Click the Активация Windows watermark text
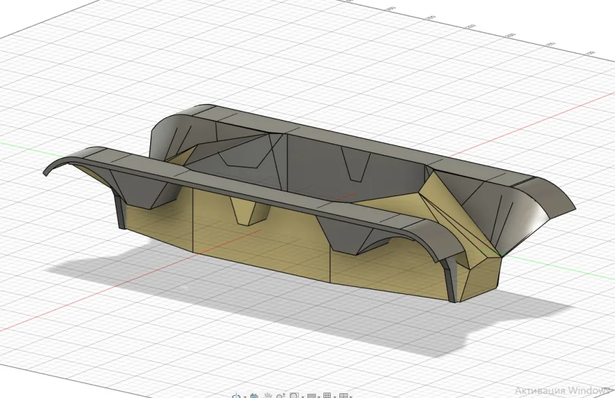Screen dimensions: 615x398 (563, 391)
